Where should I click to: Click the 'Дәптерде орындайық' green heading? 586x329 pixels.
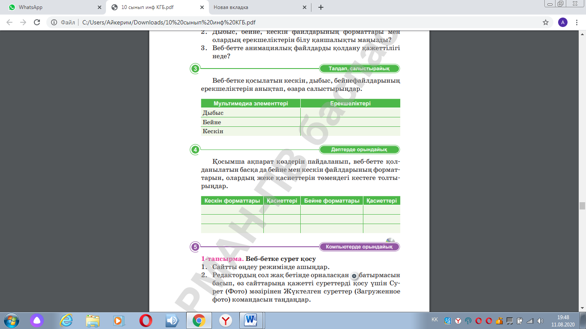tap(359, 150)
